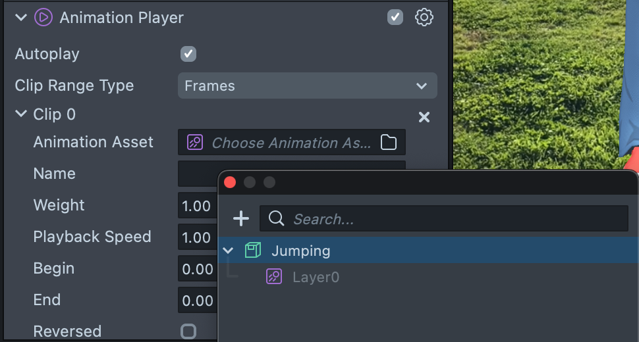The width and height of the screenshot is (639, 342).
Task: Collapse the Jumping tree item
Action: (229, 250)
